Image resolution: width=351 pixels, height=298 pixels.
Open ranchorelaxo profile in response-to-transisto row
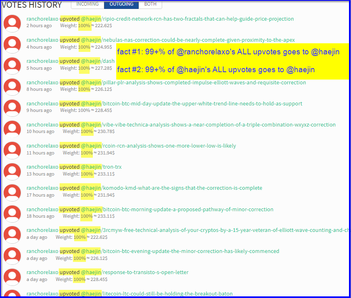(x=42, y=272)
